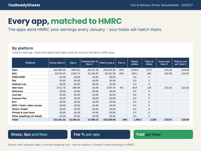The image size is (201, 151).
Task: Click Uber Eats tips cell £86.09
Action: tap(73, 88)
